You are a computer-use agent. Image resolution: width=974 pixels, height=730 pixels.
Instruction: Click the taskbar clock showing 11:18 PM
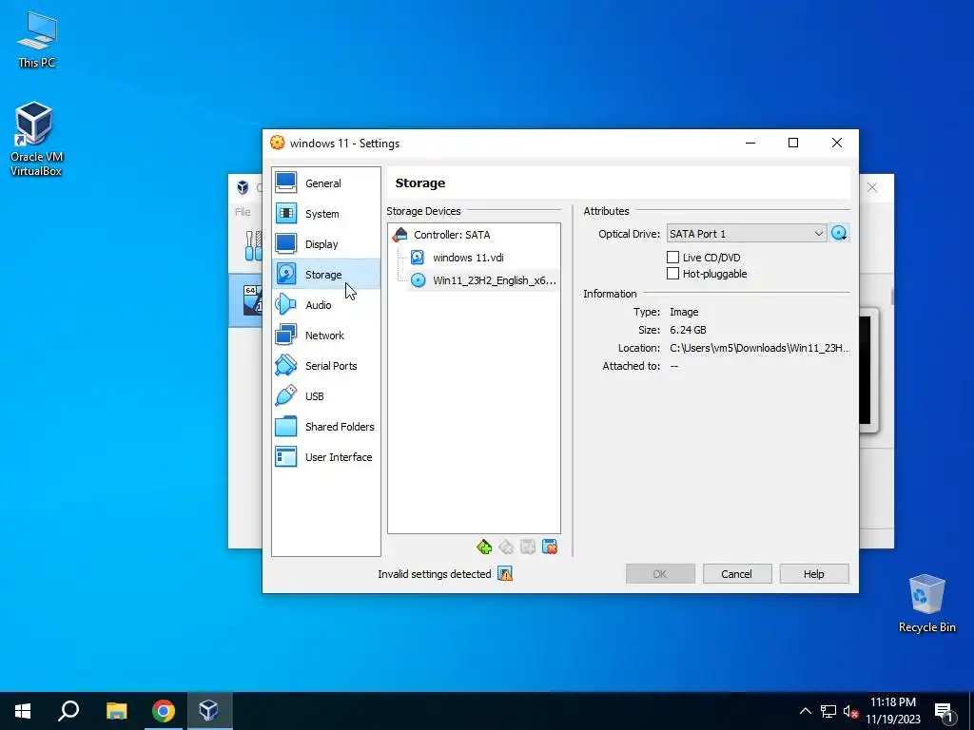tap(893, 711)
